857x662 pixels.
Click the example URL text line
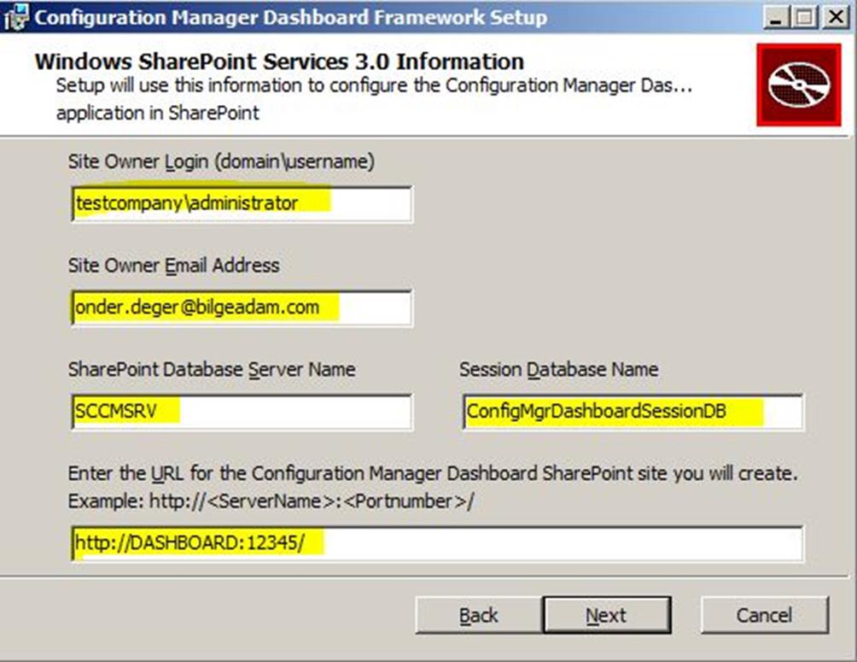pos(271,501)
